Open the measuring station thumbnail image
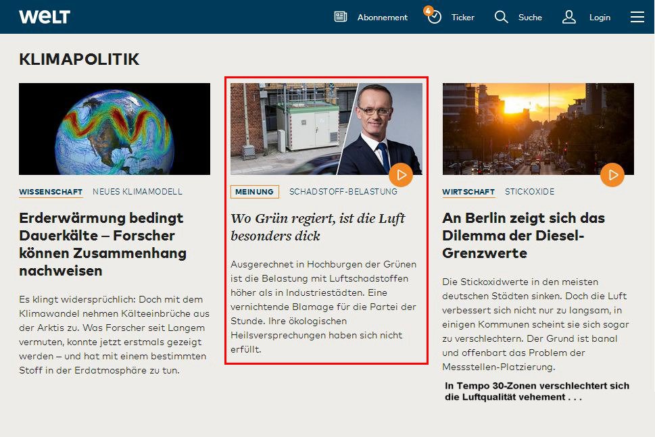Viewport: 655px width, 437px height. (326, 128)
